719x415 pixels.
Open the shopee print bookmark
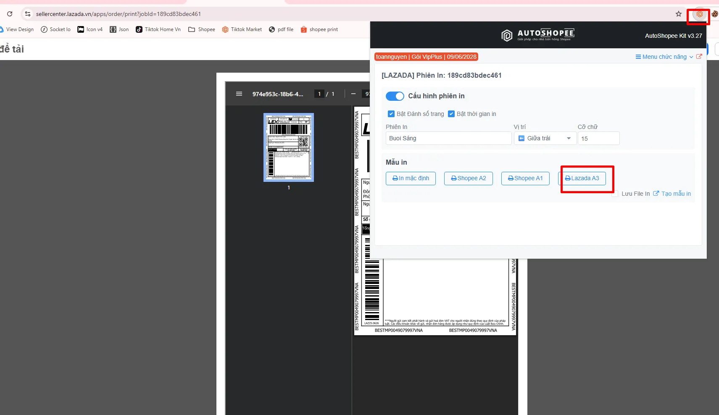pos(319,29)
